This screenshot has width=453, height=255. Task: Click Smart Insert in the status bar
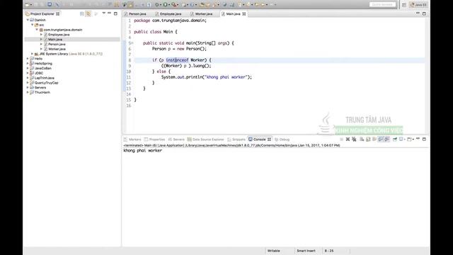[306, 251]
